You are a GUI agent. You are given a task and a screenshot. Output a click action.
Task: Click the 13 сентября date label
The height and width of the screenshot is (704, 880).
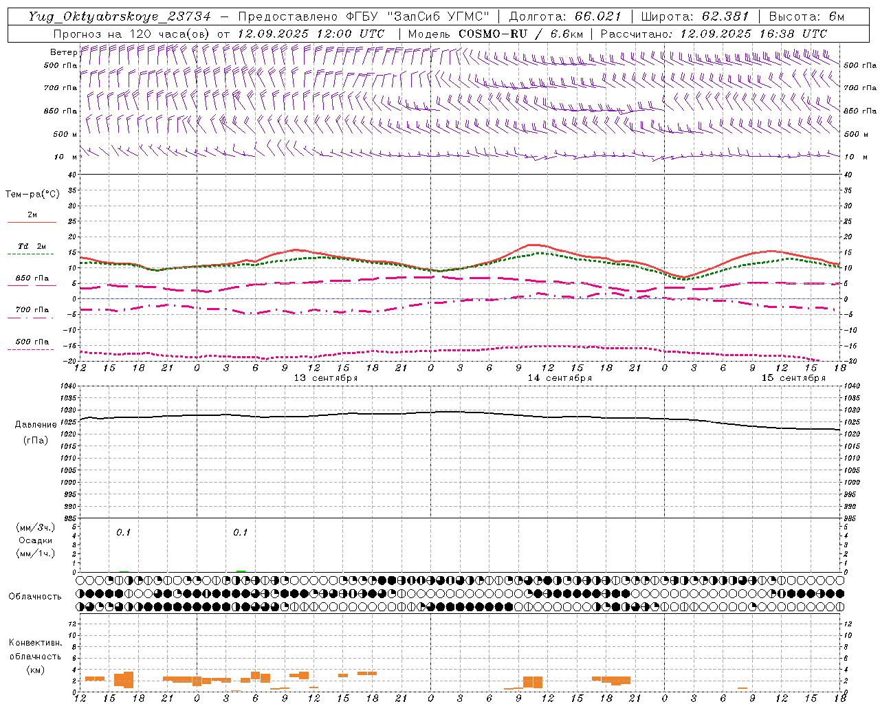coord(326,378)
